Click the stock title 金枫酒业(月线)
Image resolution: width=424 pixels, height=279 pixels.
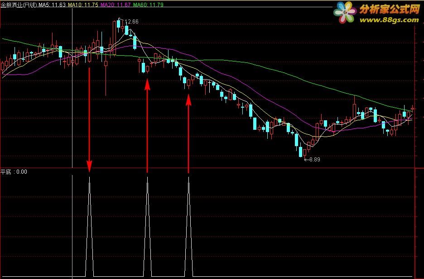coord(19,5)
